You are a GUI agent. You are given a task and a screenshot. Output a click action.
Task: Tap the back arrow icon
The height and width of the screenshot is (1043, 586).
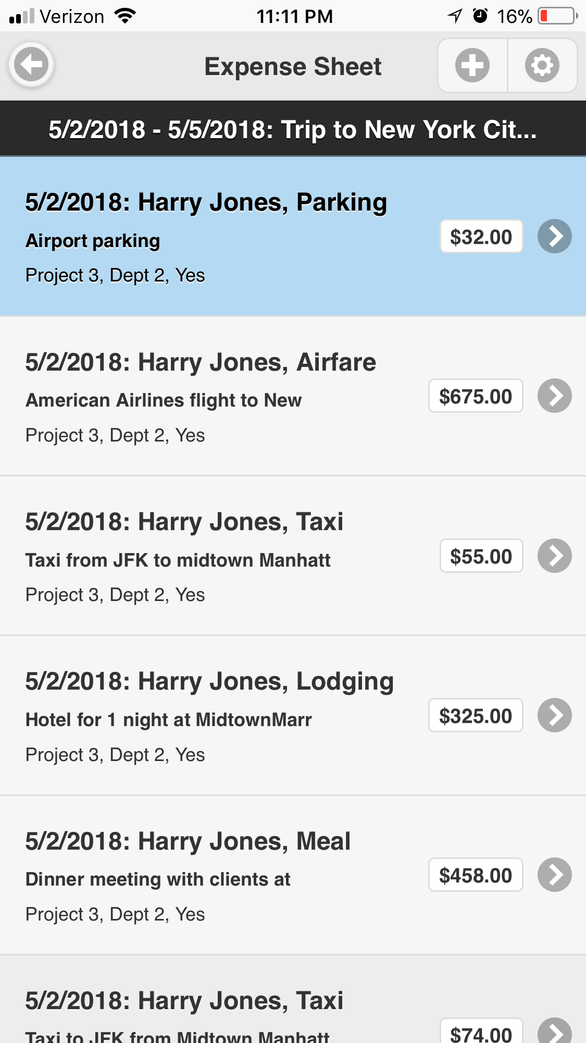pos(31,65)
